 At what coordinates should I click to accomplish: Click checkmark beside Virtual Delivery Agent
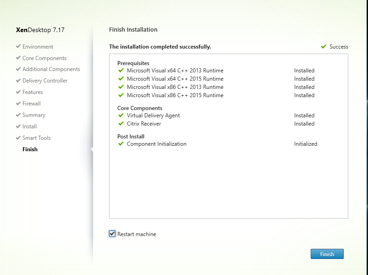pos(121,115)
